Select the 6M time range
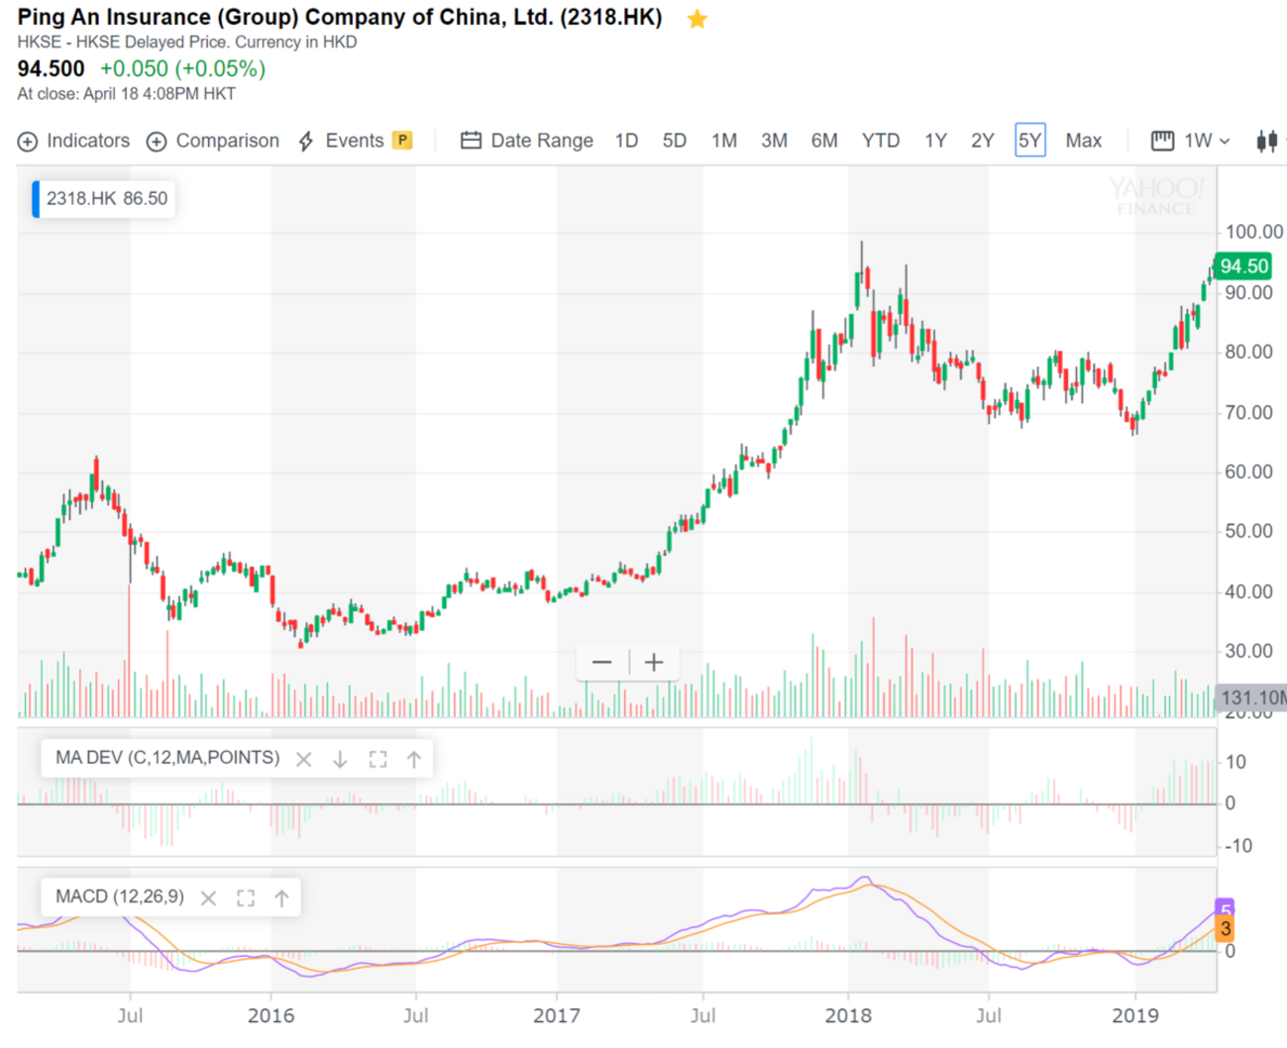This screenshot has height=1048, width=1287. 824,141
